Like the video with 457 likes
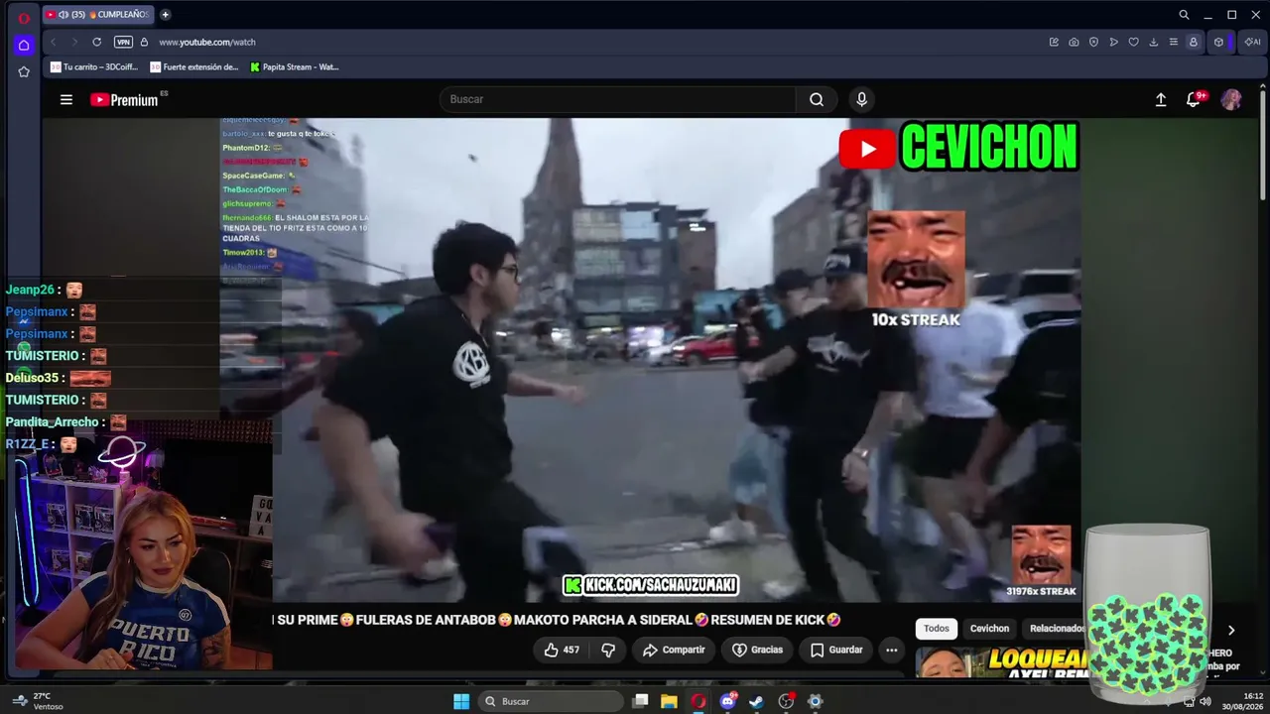 pos(562,650)
